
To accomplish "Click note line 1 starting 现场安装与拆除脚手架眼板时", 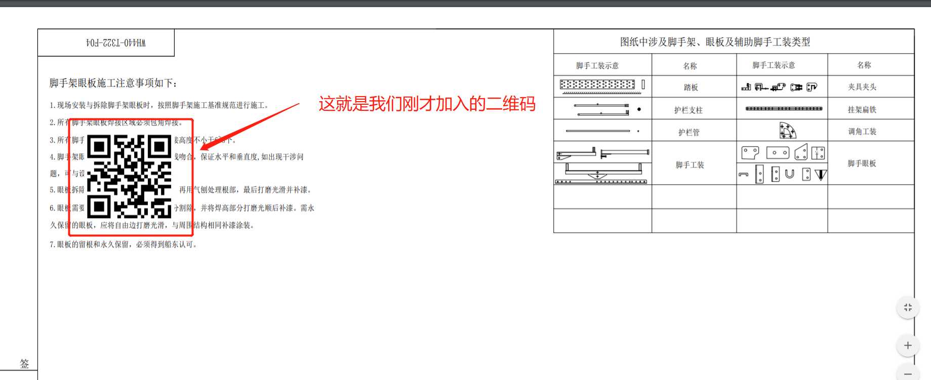I will pos(159,105).
